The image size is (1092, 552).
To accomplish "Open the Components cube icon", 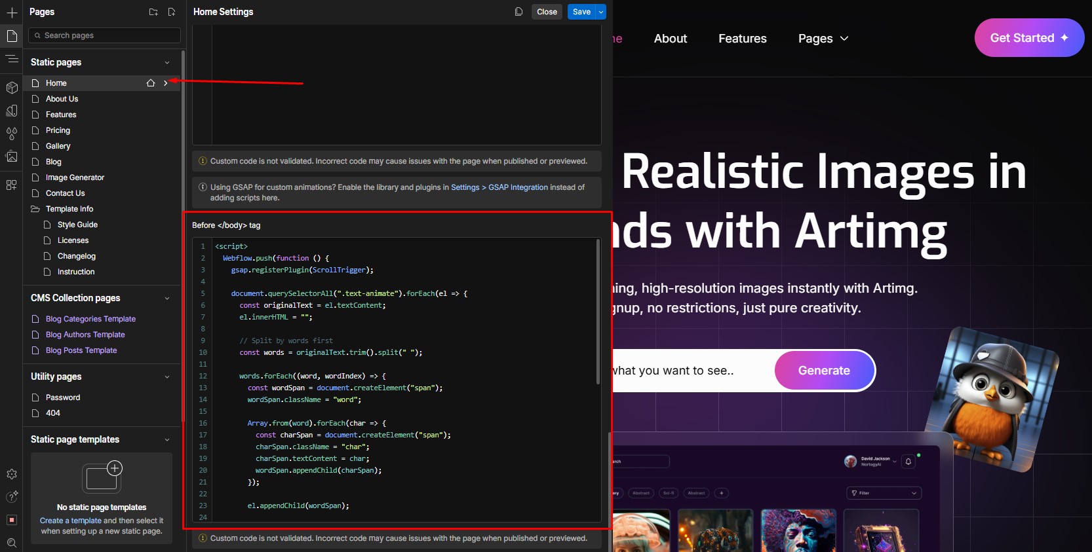I will pyautogui.click(x=12, y=88).
